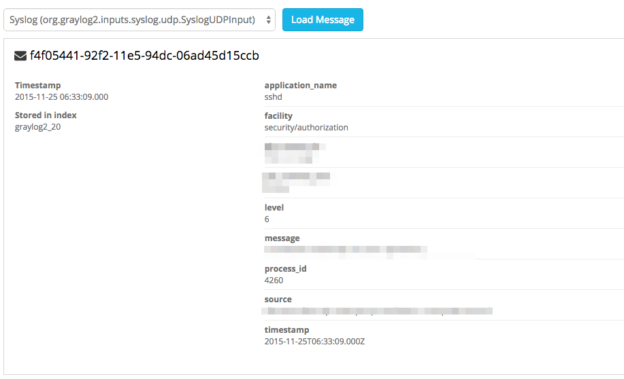The height and width of the screenshot is (379, 624).
Task: Select the 2015-11-25T06:33:09.000Z timestamp value
Action: click(314, 341)
